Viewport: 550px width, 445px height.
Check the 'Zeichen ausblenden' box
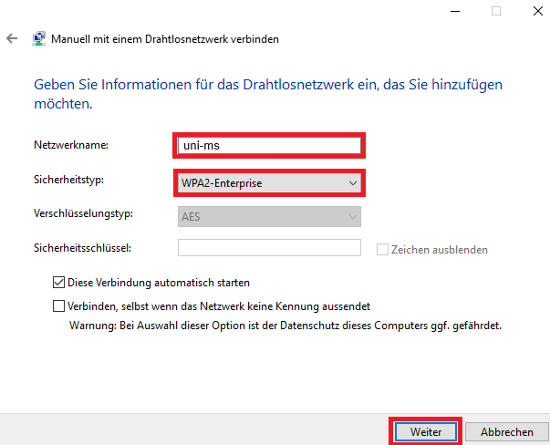(x=383, y=249)
